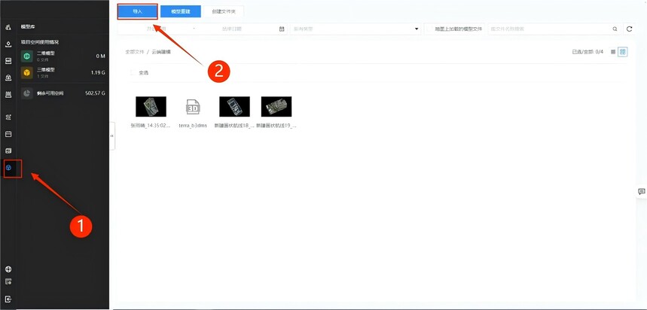The image size is (647, 310).
Task: Go to 全部文件 breadcrumb link
Action: point(135,52)
